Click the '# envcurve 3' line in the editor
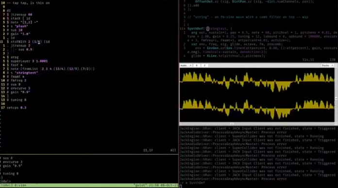Image resolution: width=338 pixels, height=188 pixels. pyautogui.click(x=18, y=88)
